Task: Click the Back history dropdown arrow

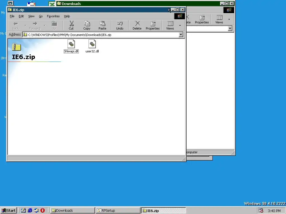Action: click(x=25, y=25)
